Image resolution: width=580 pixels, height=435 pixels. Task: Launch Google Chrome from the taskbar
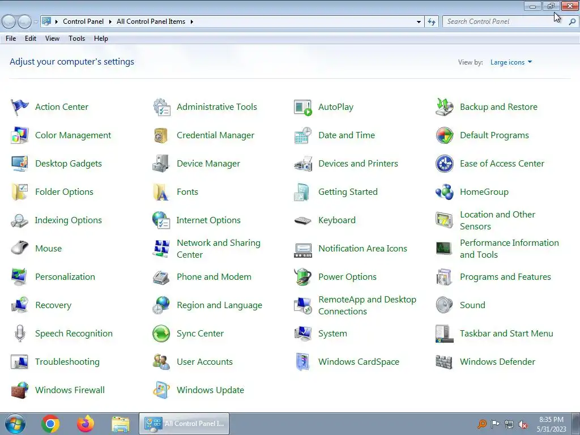point(50,424)
